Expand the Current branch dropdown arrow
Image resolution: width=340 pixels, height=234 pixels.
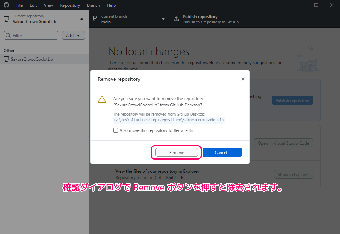pos(163,19)
